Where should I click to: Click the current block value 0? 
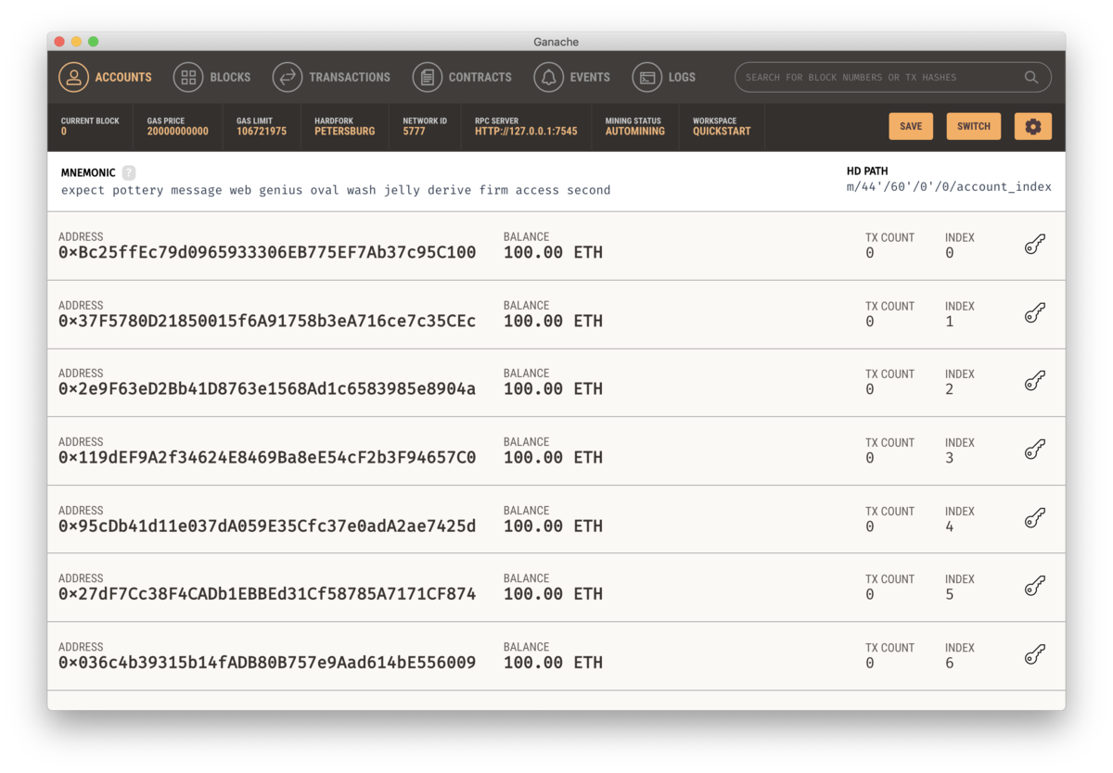[x=64, y=132]
